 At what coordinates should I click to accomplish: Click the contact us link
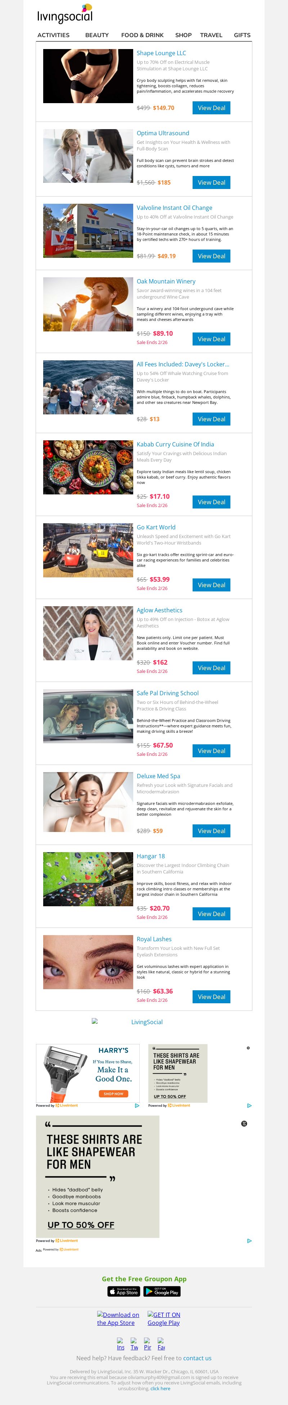pos(197,1358)
